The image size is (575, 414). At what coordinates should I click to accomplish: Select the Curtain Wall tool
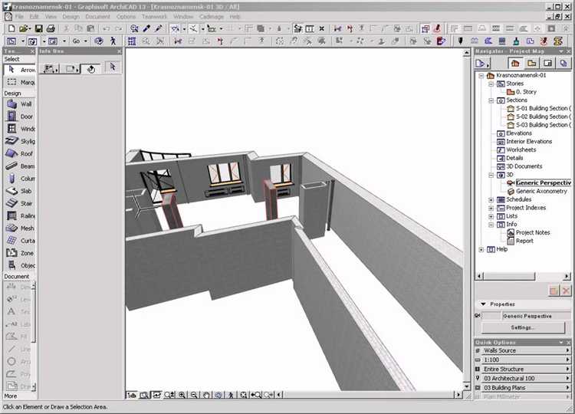click(x=19, y=241)
